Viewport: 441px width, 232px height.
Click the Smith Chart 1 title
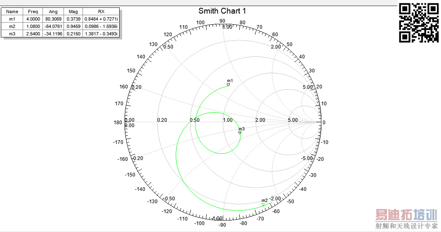point(222,11)
